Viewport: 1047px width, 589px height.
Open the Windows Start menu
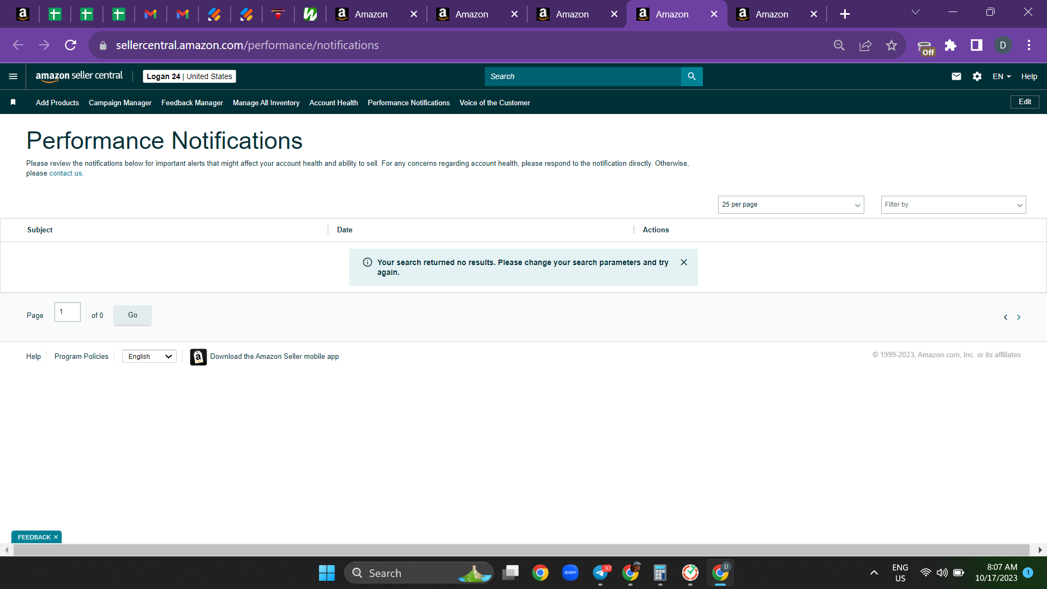[x=327, y=573]
